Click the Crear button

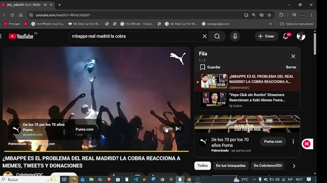266,36
